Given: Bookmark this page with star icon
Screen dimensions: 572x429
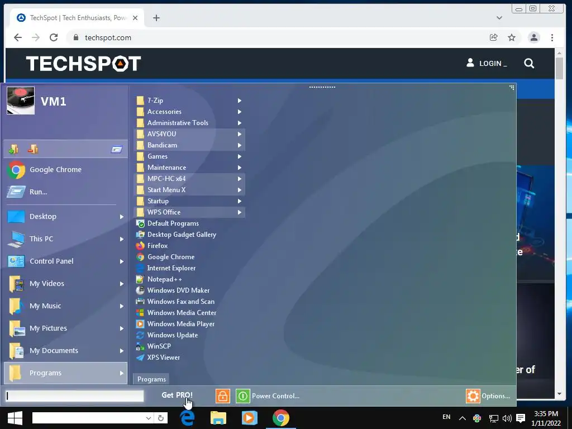Looking at the screenshot, I should [x=512, y=37].
